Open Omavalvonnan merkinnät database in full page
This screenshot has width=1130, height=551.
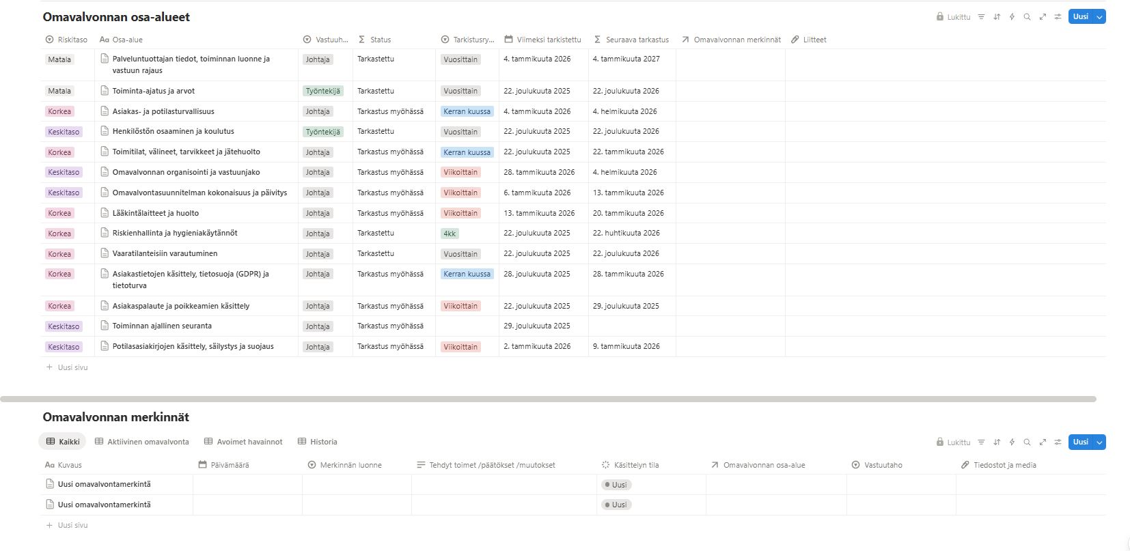coord(1043,442)
